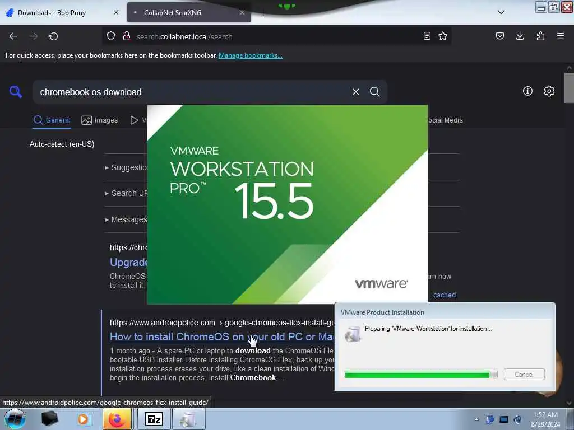Open the site security padlock icon
The image size is (574, 430).
click(127, 36)
